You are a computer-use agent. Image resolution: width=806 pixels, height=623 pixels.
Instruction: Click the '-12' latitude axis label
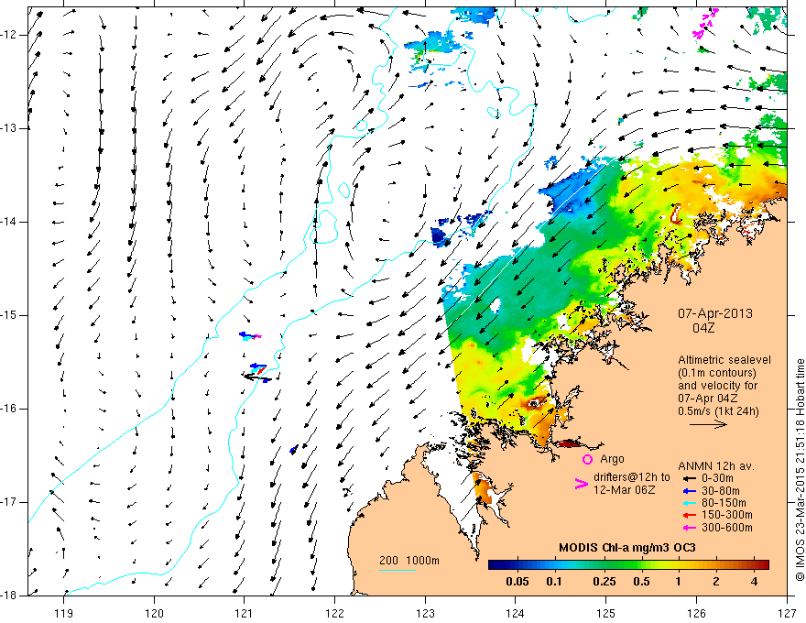click(x=9, y=35)
